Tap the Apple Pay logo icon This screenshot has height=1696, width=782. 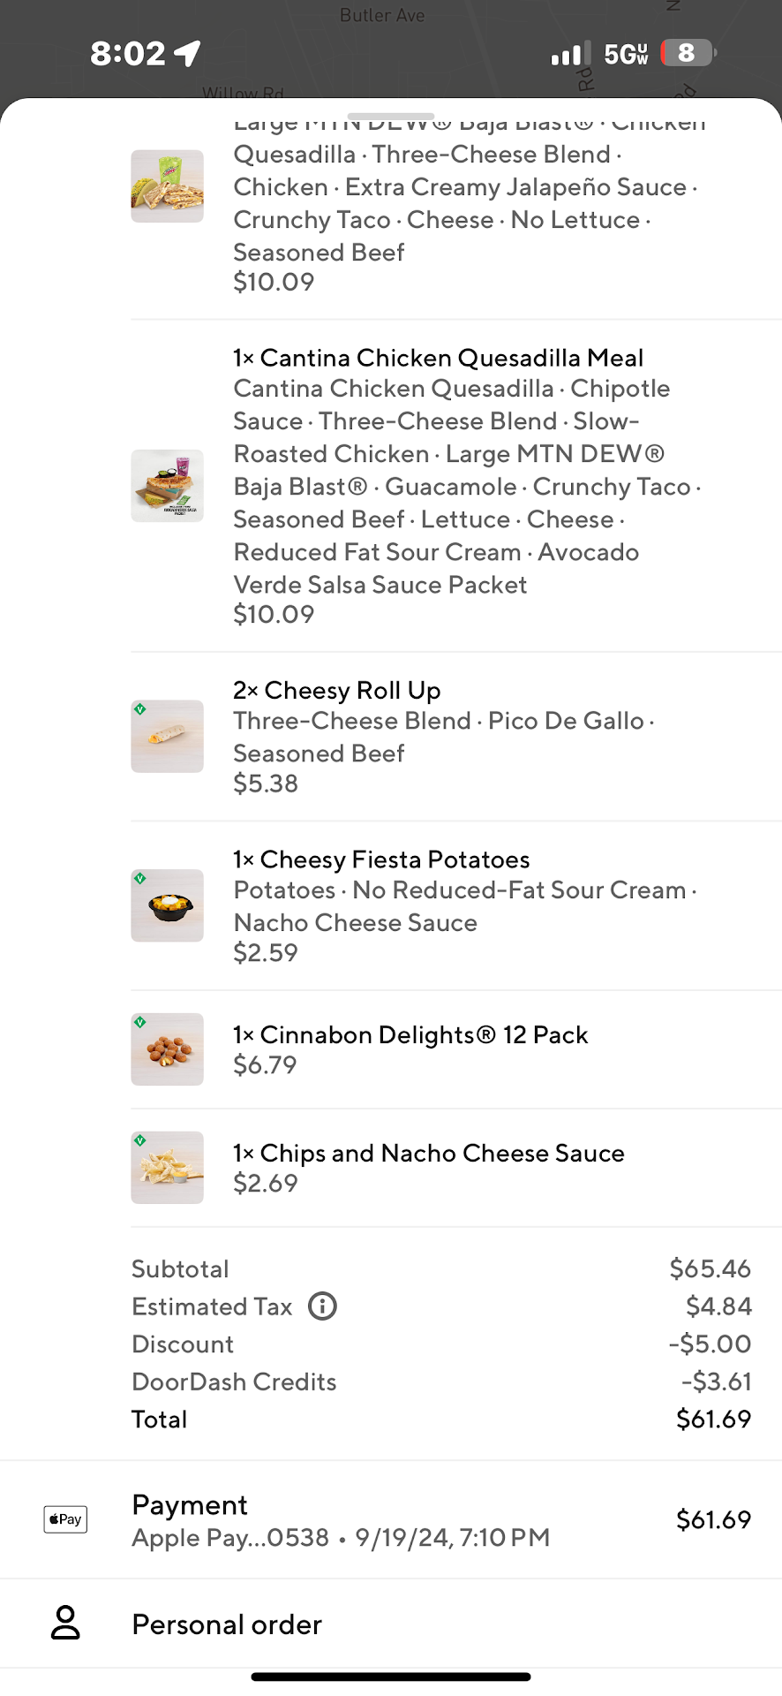[x=65, y=1519]
